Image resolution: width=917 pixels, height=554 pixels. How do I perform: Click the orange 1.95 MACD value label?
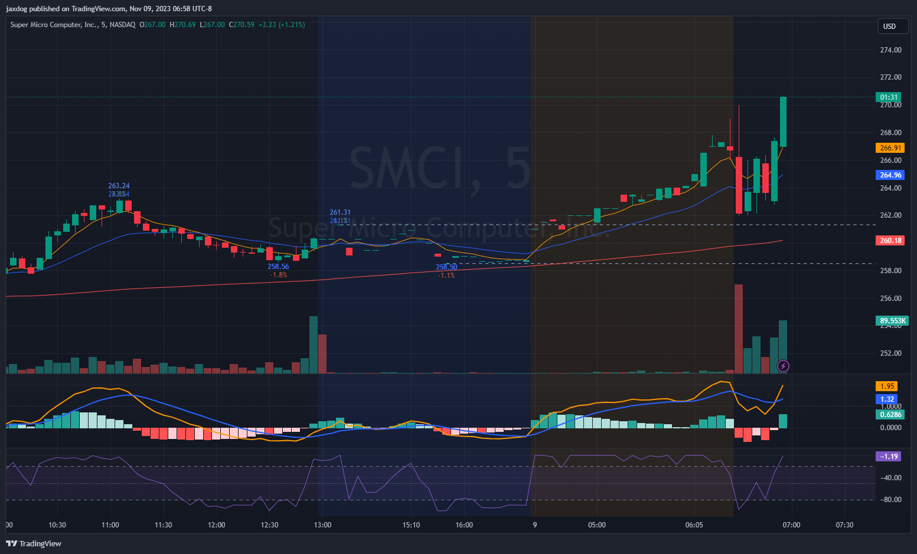pos(886,386)
